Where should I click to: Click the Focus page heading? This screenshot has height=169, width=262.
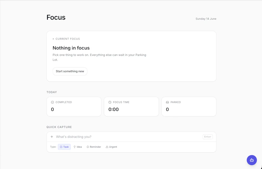pyautogui.click(x=56, y=17)
